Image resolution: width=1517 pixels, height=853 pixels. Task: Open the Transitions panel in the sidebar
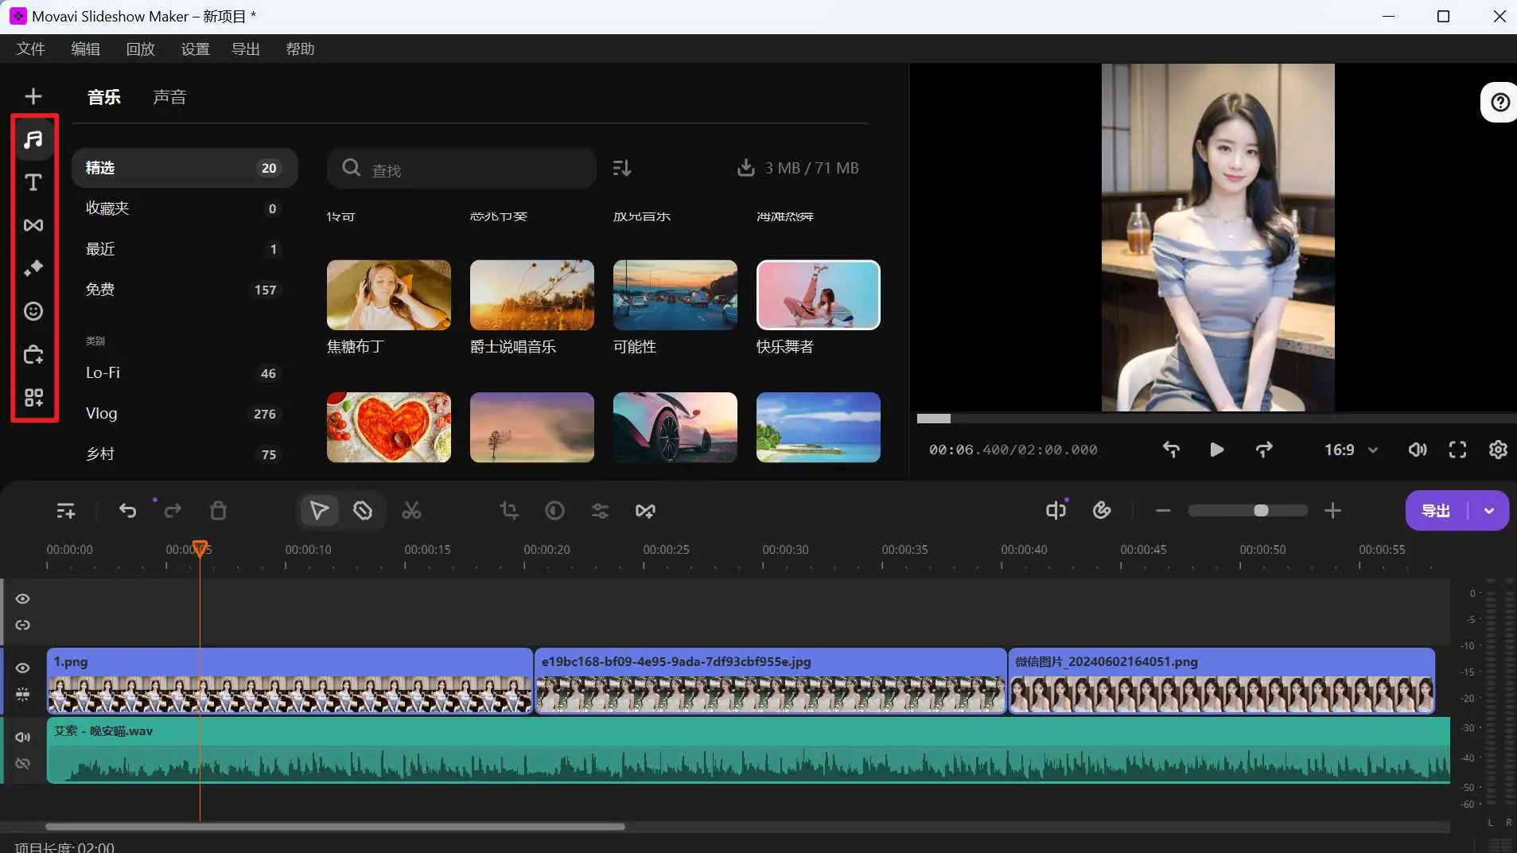[34, 225]
